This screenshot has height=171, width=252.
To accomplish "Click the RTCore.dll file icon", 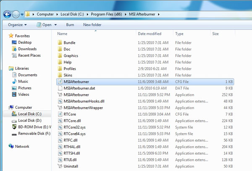I will (x=60, y=121).
